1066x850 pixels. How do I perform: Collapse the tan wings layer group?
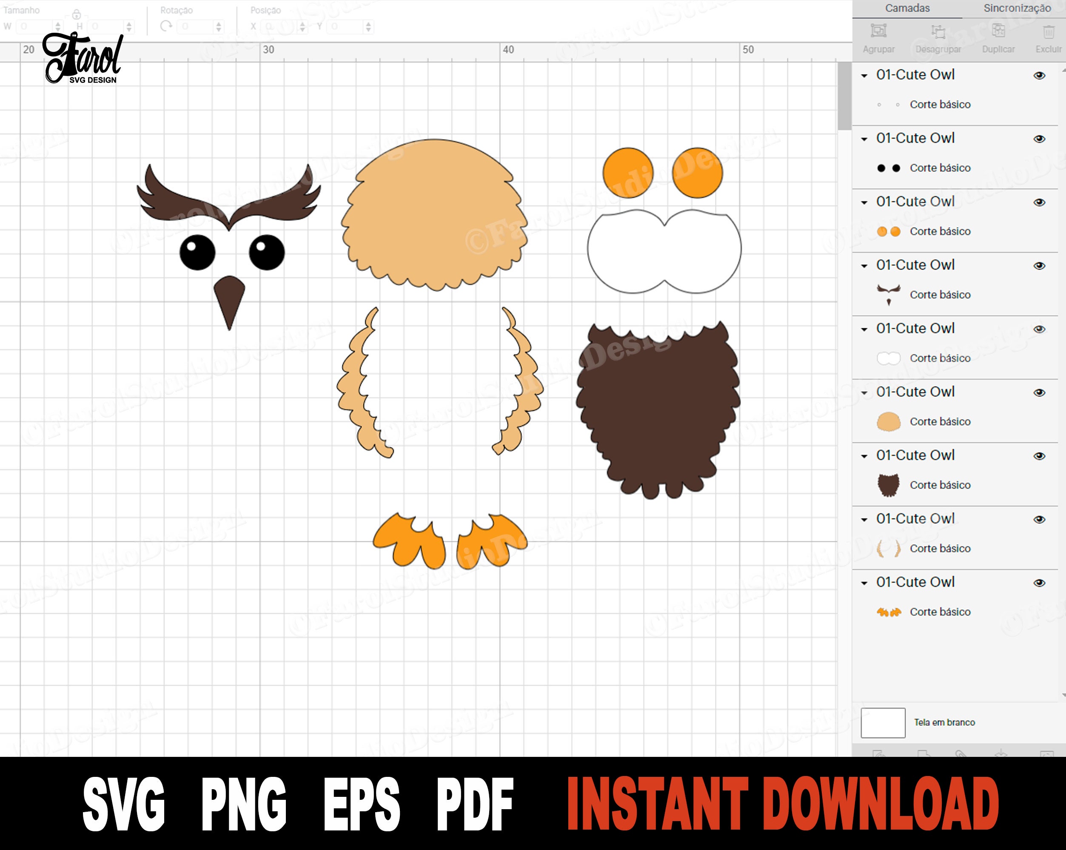point(864,520)
